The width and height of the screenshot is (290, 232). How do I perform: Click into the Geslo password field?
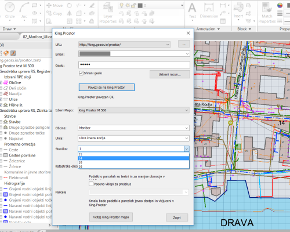click(x=134, y=64)
